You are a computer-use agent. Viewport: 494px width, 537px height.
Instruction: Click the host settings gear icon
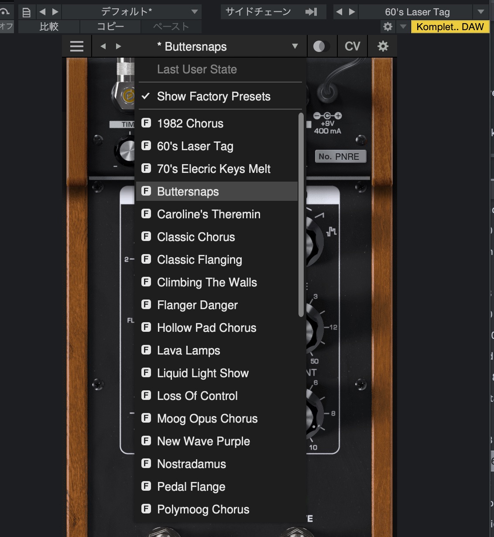click(x=388, y=27)
